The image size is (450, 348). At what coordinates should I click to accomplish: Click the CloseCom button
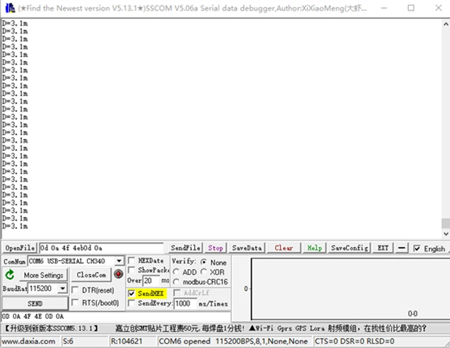(91, 275)
